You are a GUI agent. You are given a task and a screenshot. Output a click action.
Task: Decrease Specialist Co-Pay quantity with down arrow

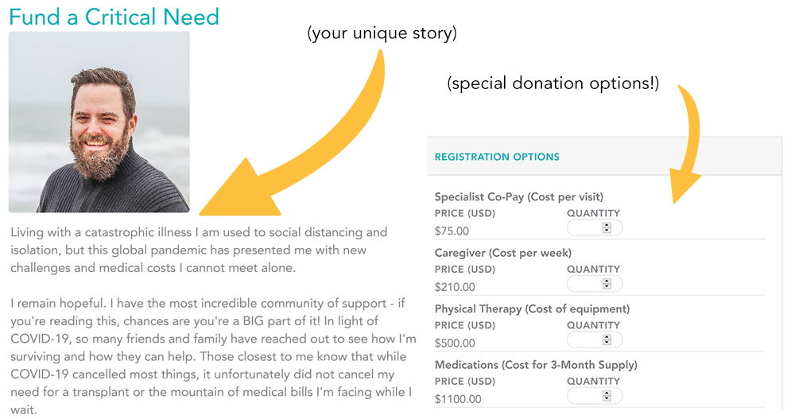tap(607, 231)
